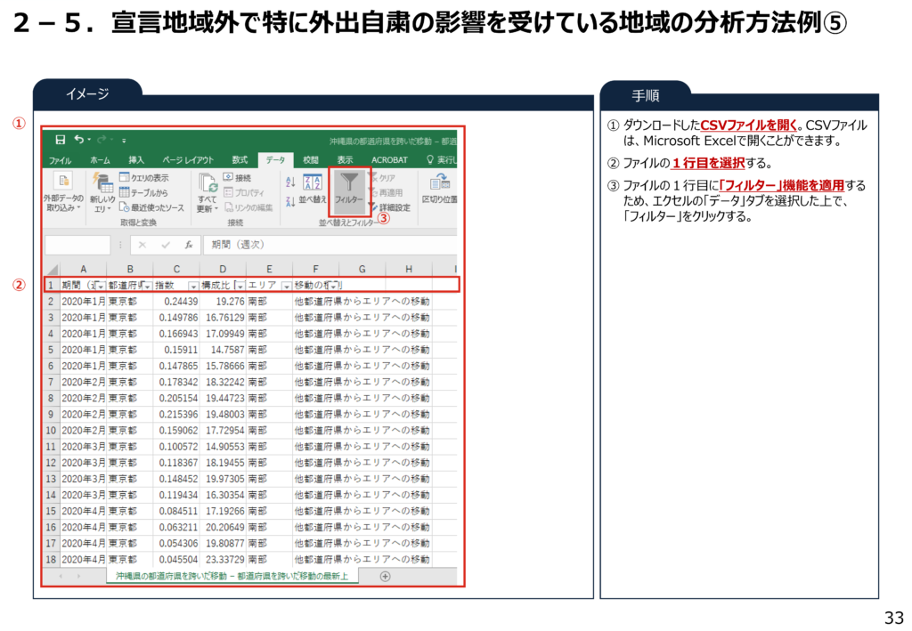This screenshot has width=912, height=631.
Task: Click the Refresh All (すべて更新) icon
Action: 208,185
